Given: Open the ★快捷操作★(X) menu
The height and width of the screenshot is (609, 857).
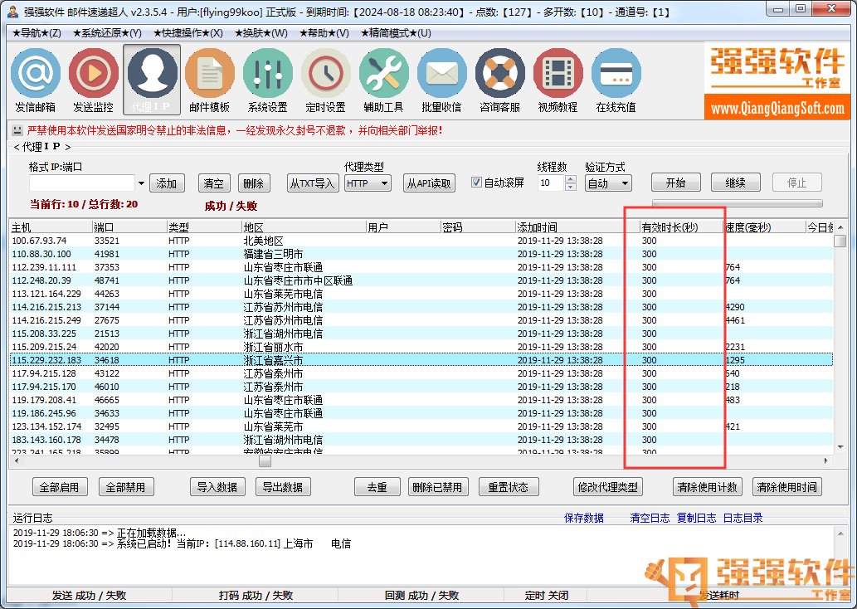Looking at the screenshot, I should (188, 33).
